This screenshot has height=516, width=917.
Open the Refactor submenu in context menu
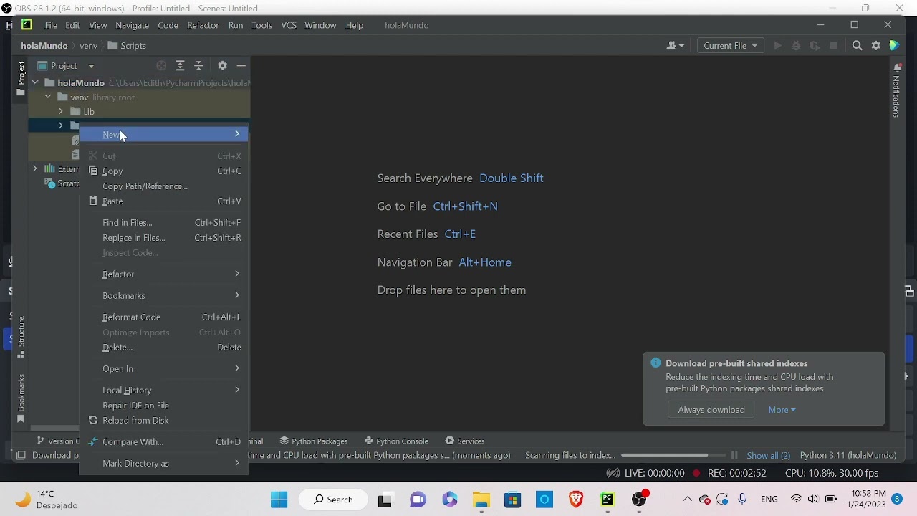tap(164, 274)
